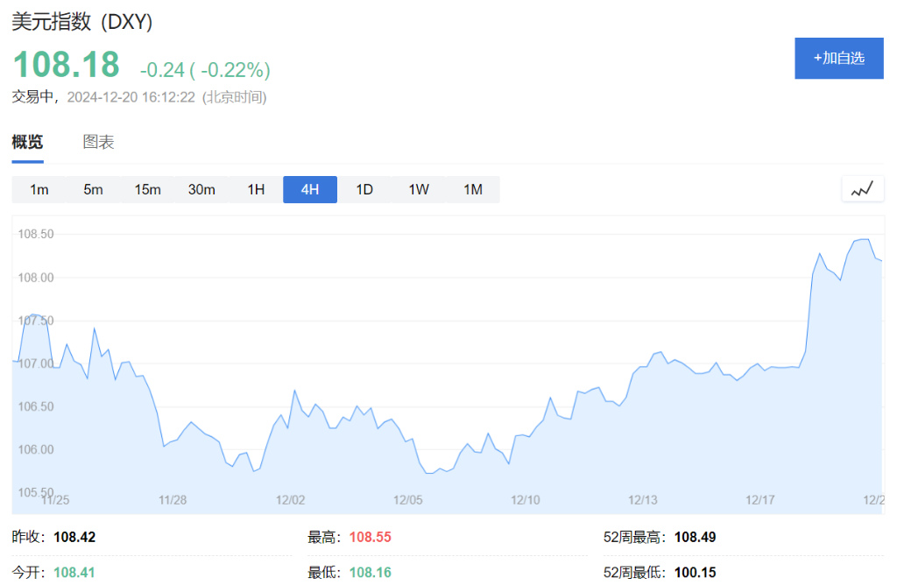Image resolution: width=897 pixels, height=585 pixels.
Task: Select the 1m timeframe
Action: 39,189
